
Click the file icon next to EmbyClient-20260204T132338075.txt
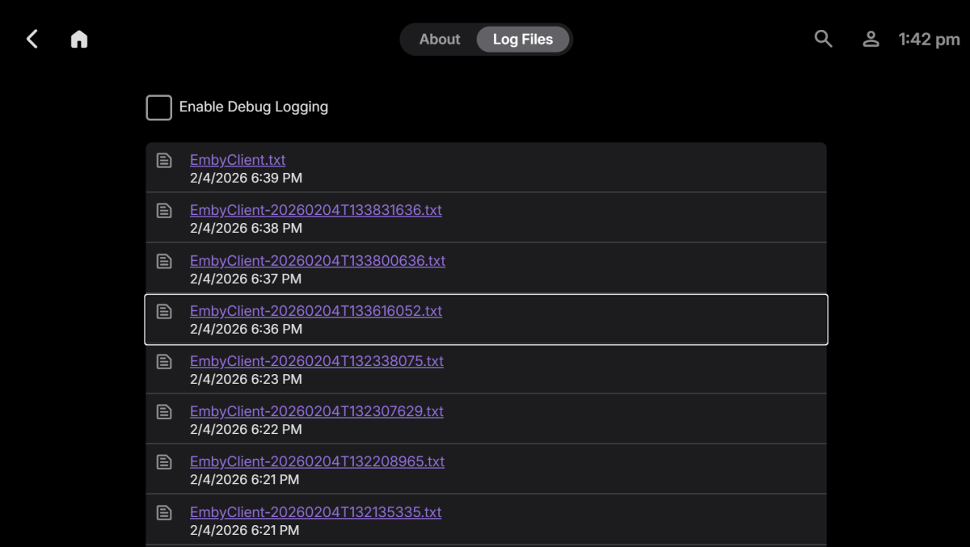tap(164, 361)
